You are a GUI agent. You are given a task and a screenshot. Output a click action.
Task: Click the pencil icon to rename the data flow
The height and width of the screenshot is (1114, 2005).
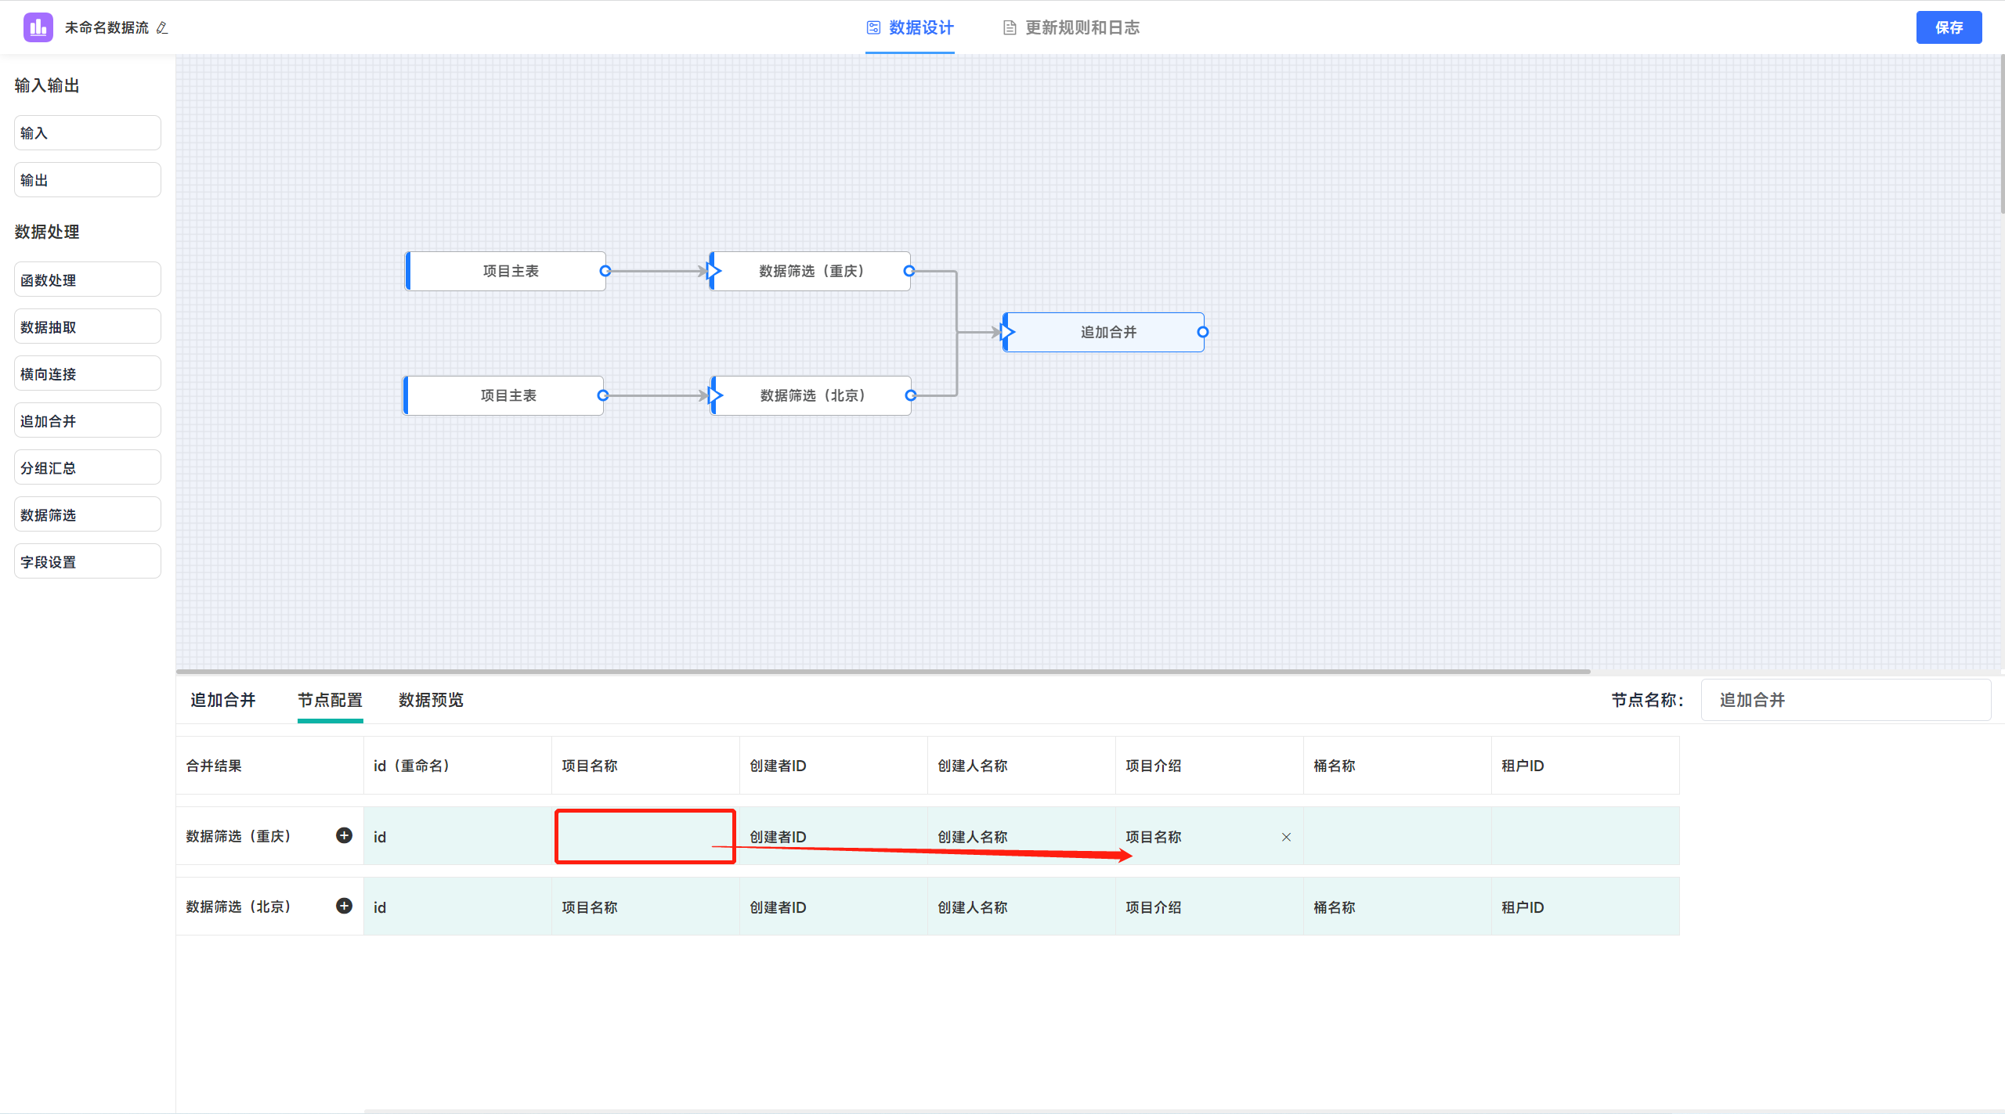(x=162, y=28)
